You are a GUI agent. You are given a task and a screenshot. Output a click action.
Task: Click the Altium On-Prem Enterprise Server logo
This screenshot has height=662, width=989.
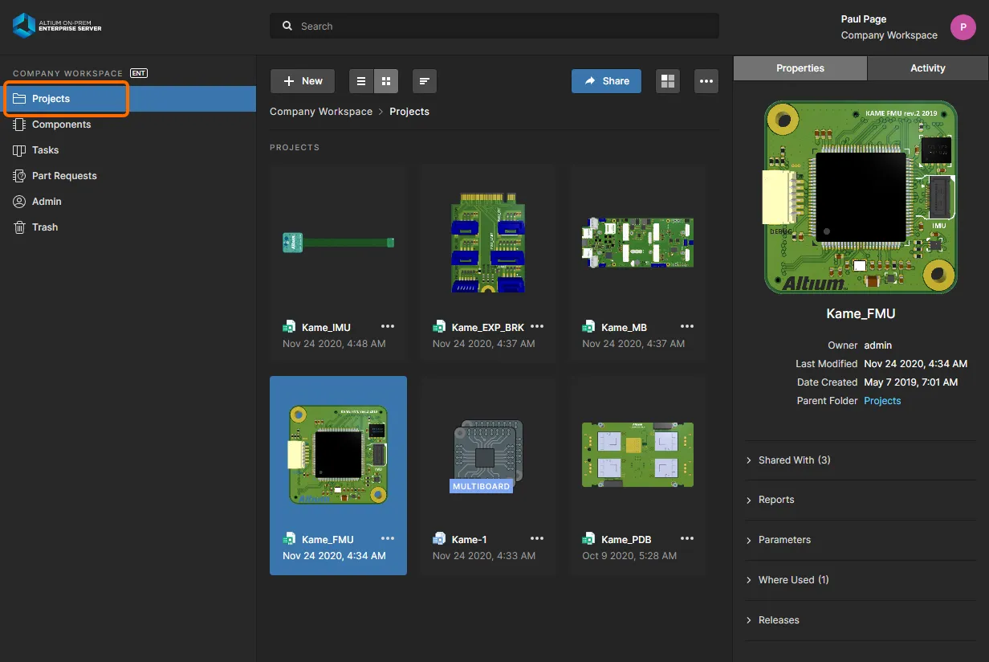tap(57, 26)
